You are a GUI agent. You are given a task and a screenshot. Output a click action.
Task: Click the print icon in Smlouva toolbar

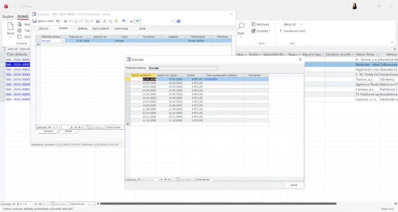[65, 21]
